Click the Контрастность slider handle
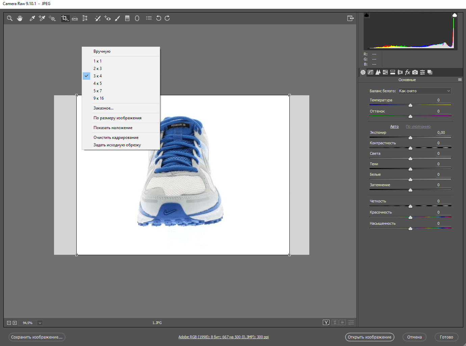 (x=410, y=148)
